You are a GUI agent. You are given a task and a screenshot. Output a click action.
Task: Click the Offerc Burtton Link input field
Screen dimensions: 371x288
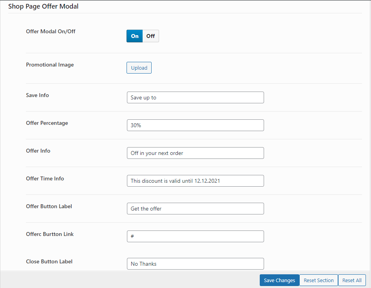195,236
